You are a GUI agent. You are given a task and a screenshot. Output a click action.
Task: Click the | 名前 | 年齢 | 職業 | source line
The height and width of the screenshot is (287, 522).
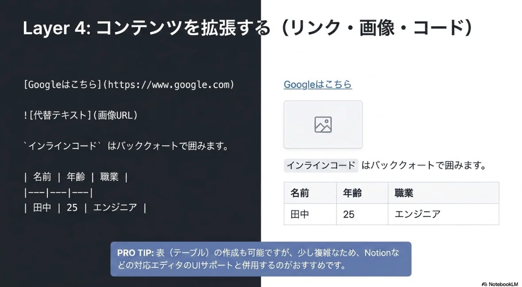76,177
